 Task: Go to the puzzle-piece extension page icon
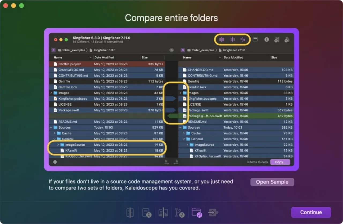point(213,213)
